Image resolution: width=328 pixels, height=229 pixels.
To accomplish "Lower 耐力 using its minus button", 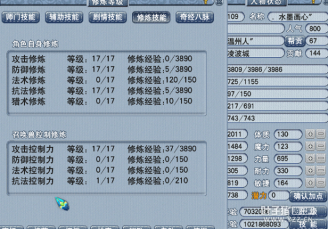I will pyautogui.click(x=321, y=171).
